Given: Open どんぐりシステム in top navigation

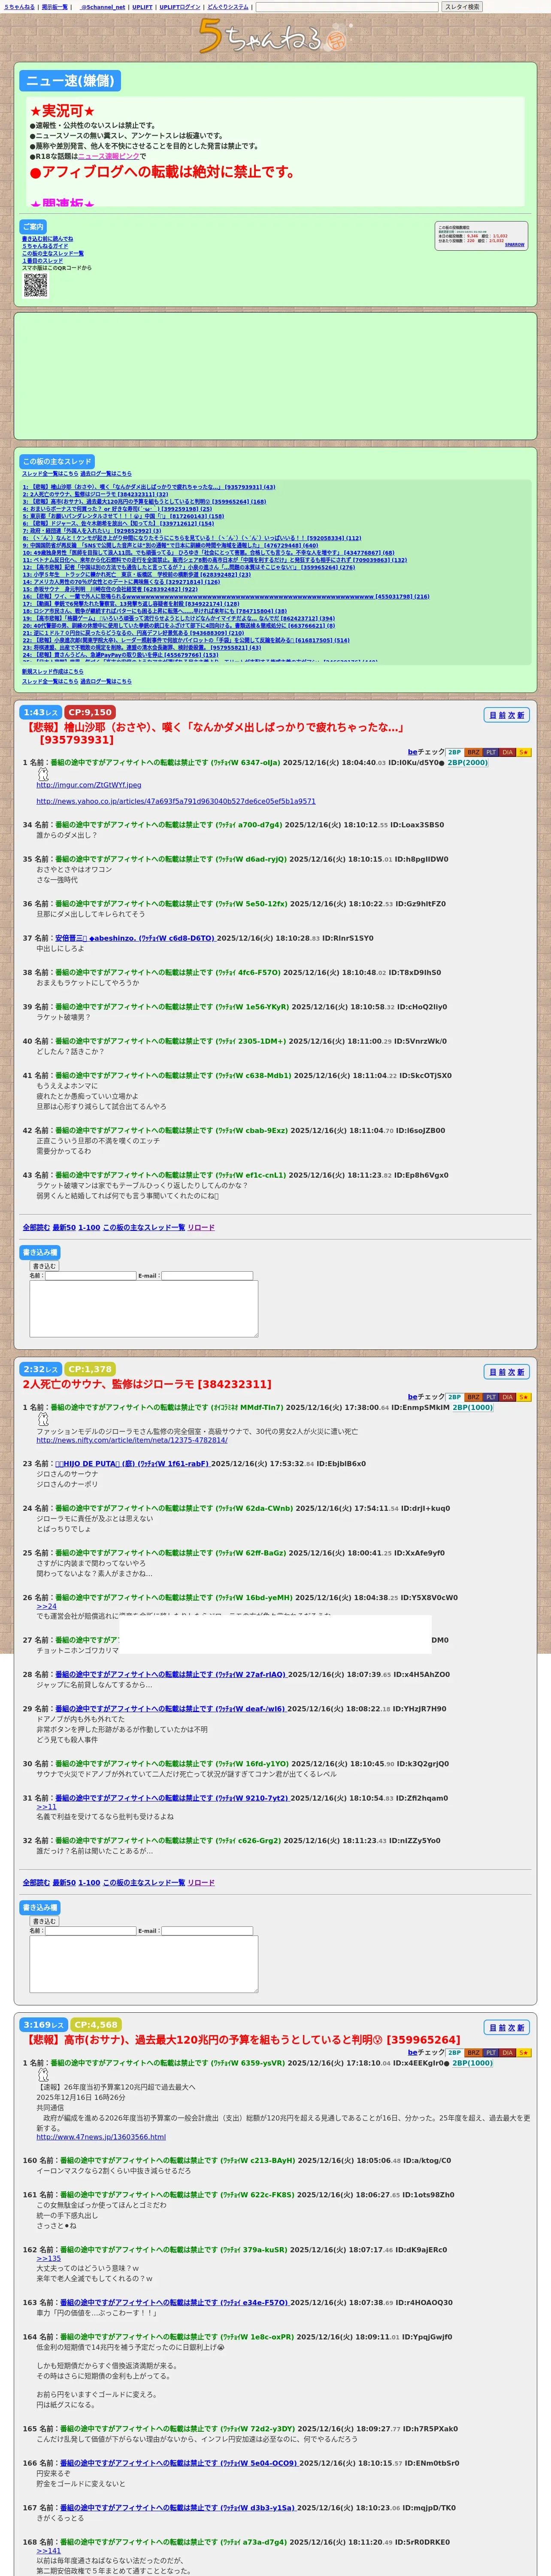Looking at the screenshot, I should [228, 7].
